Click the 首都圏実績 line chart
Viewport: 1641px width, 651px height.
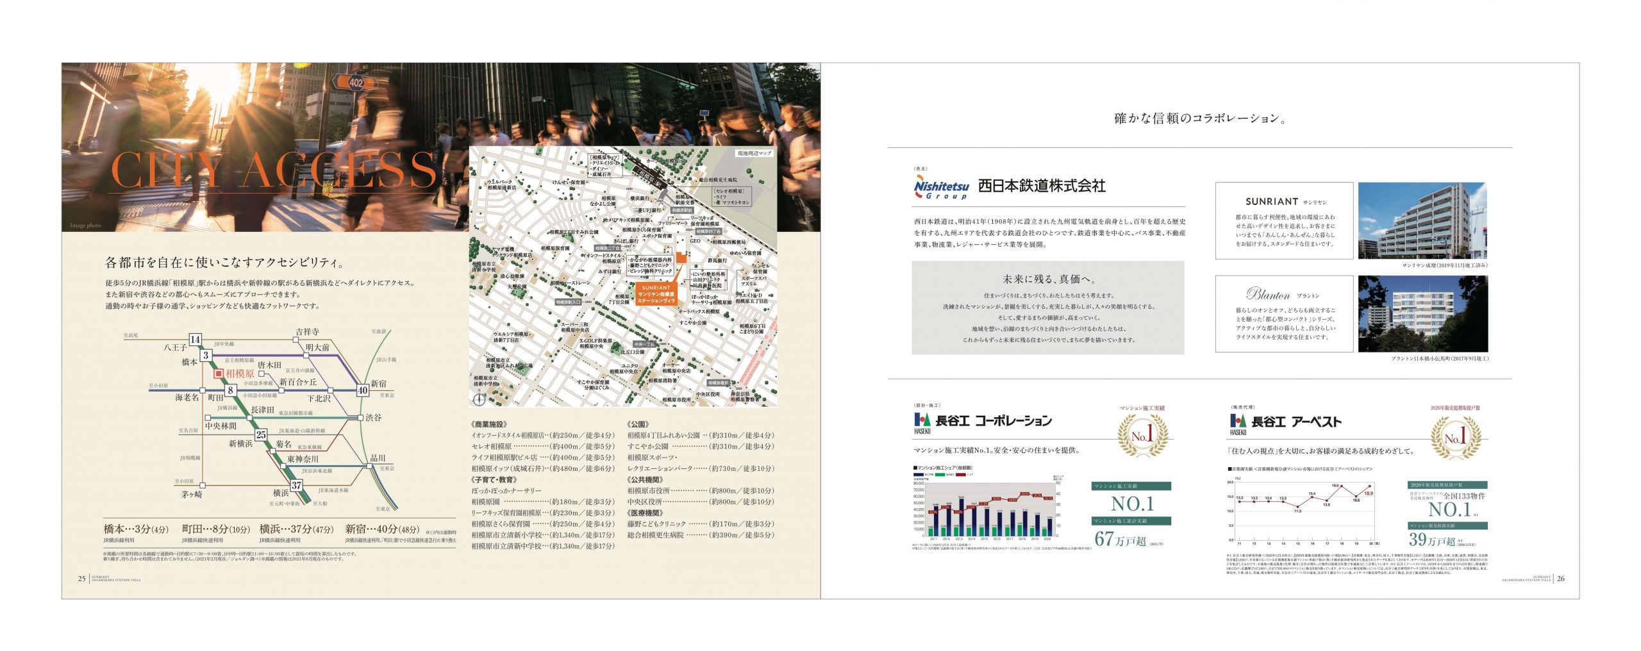[1302, 511]
